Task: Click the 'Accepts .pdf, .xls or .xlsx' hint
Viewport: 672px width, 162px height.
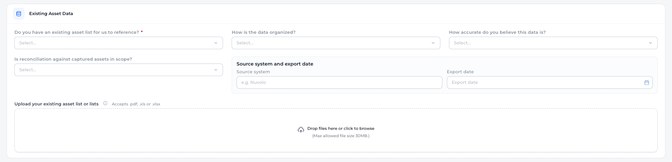Action: (136, 104)
